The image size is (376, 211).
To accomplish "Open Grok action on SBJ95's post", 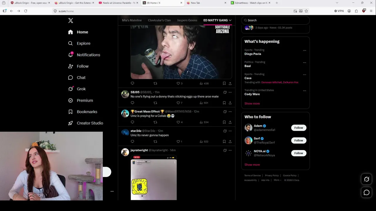I will (x=225, y=92).
